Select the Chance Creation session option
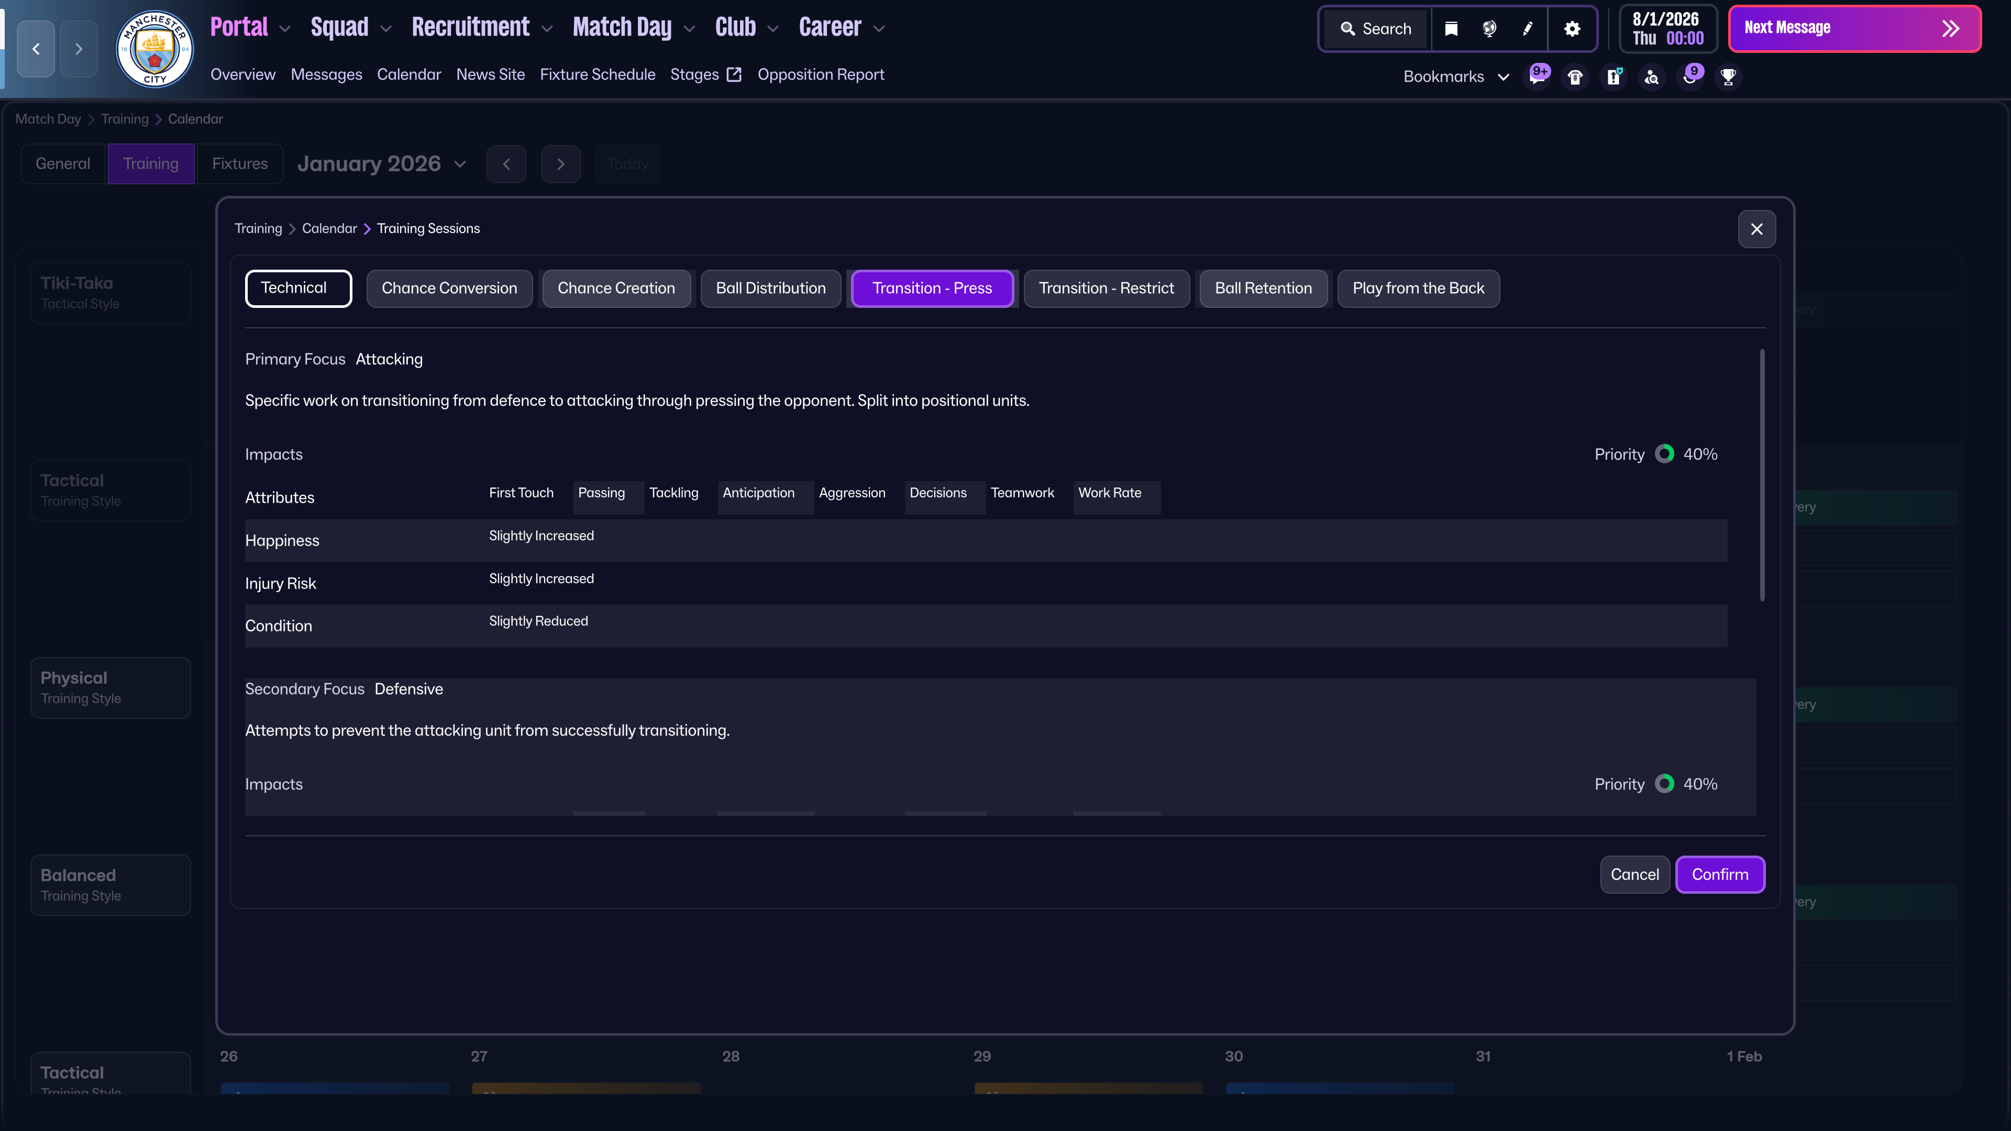Screen dimensions: 2011x1131 tap(616, 288)
